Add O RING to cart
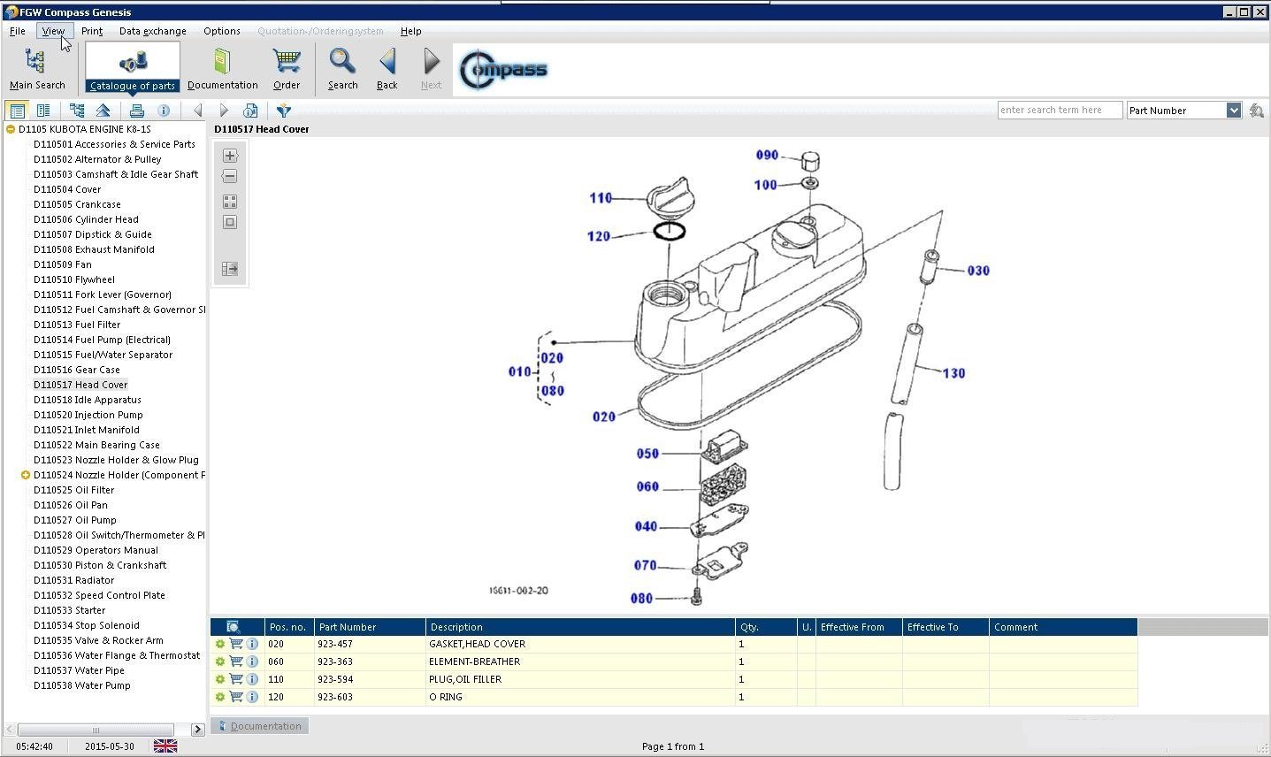The height and width of the screenshot is (757, 1271). pos(236,697)
